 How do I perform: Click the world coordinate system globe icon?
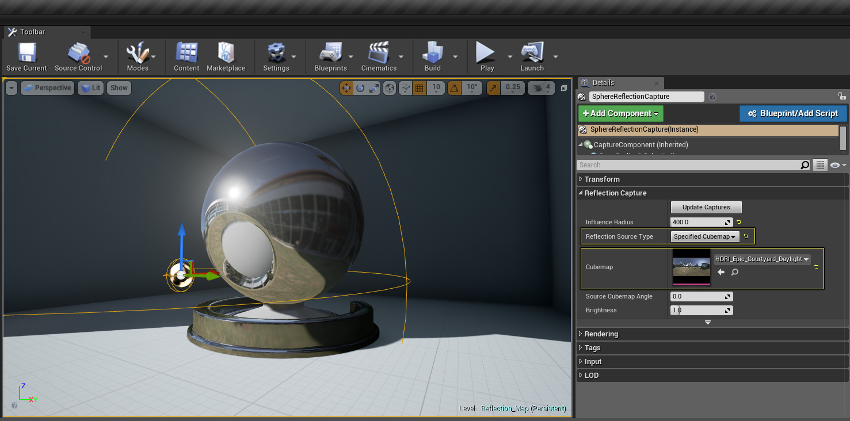(x=390, y=88)
